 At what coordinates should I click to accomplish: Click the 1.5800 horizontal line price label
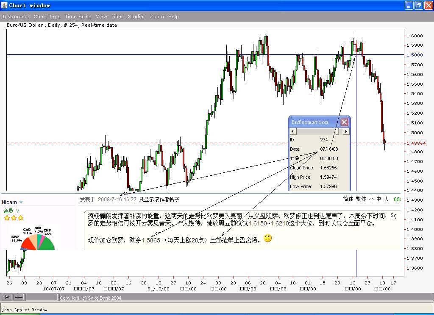pyautogui.click(x=415, y=55)
